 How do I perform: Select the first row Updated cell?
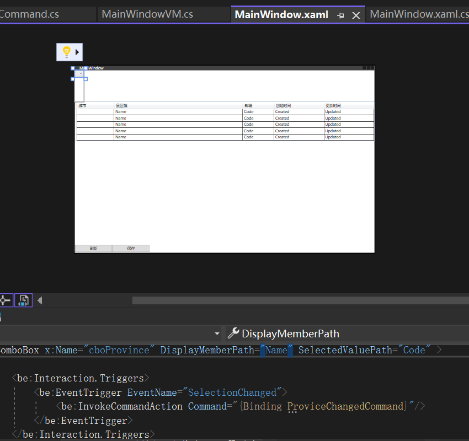349,112
